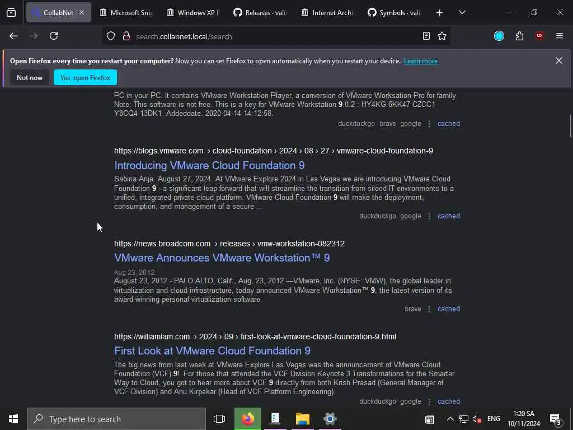Expand options dots for williamlam.com result
The height and width of the screenshot is (430, 573).
click(x=429, y=401)
